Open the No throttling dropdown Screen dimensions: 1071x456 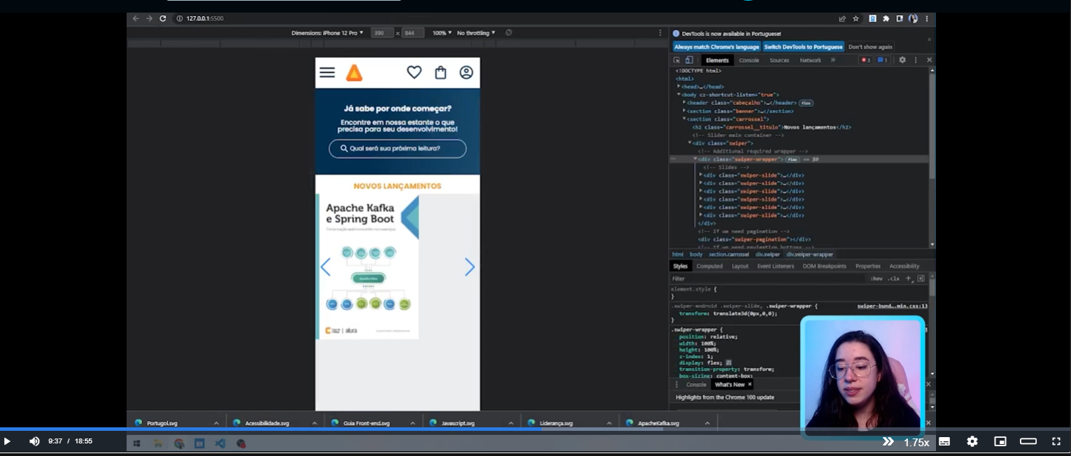pos(476,33)
